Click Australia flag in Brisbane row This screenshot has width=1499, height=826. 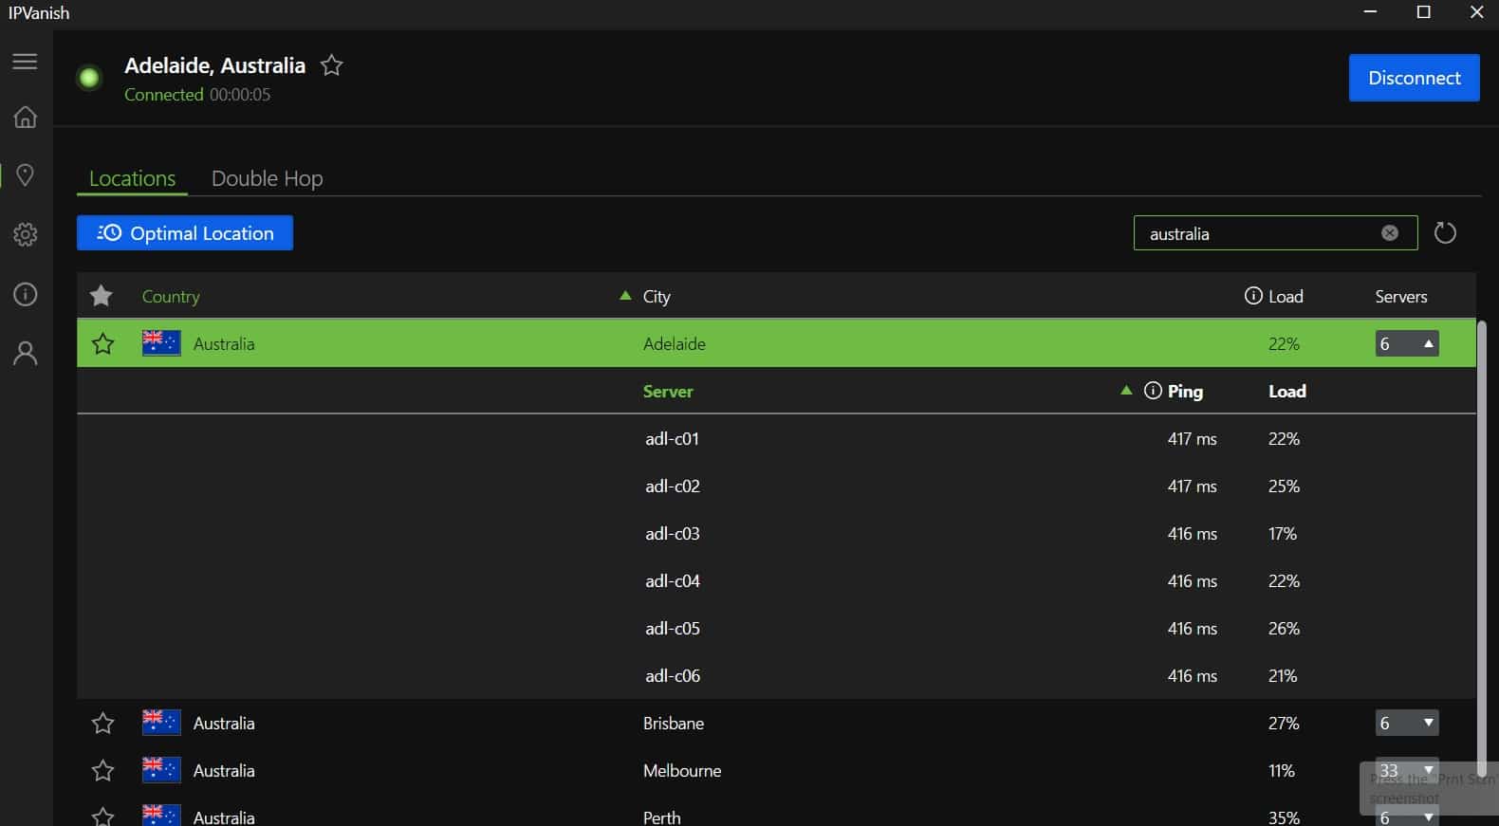[x=161, y=723]
